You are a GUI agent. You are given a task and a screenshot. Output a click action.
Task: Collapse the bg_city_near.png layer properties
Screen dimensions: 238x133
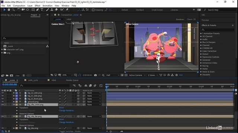tap(14, 105)
